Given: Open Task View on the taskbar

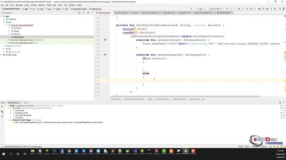Looking at the screenshot, I should pos(25,154).
